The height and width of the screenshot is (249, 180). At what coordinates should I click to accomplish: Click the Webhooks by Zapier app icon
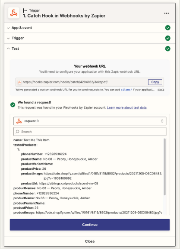pyautogui.click(x=14, y=13)
